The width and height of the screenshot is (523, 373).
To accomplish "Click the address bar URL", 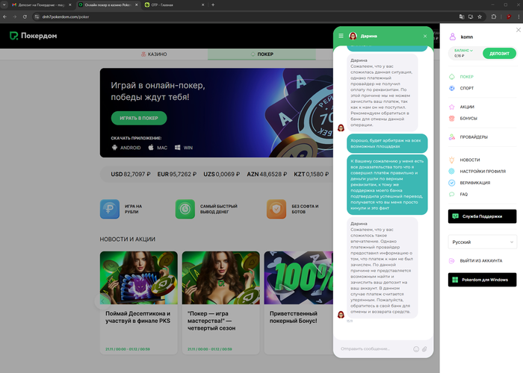I will coord(66,16).
